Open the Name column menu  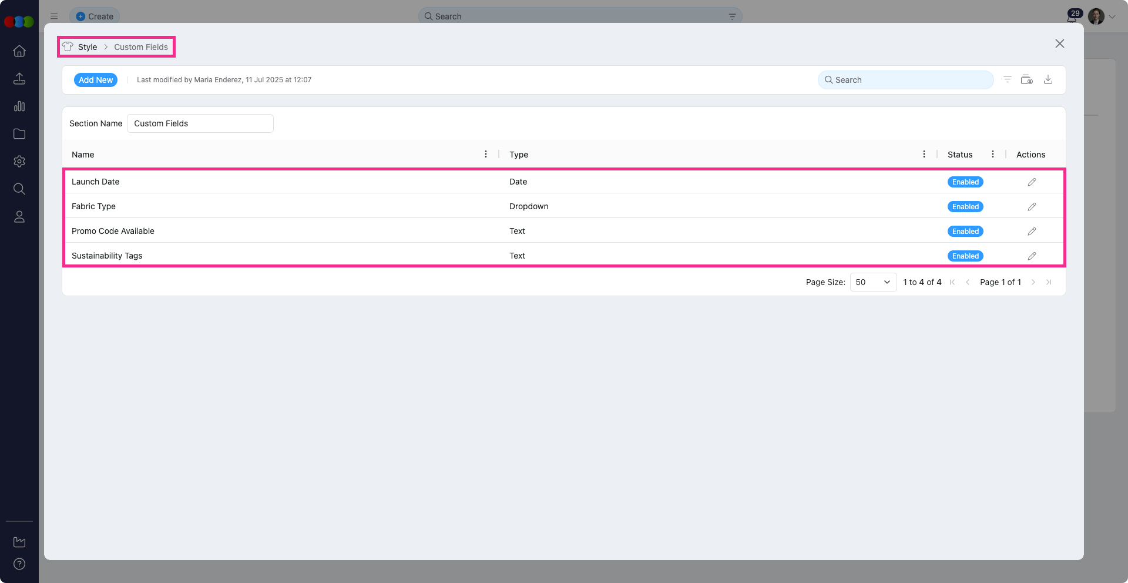coord(486,155)
